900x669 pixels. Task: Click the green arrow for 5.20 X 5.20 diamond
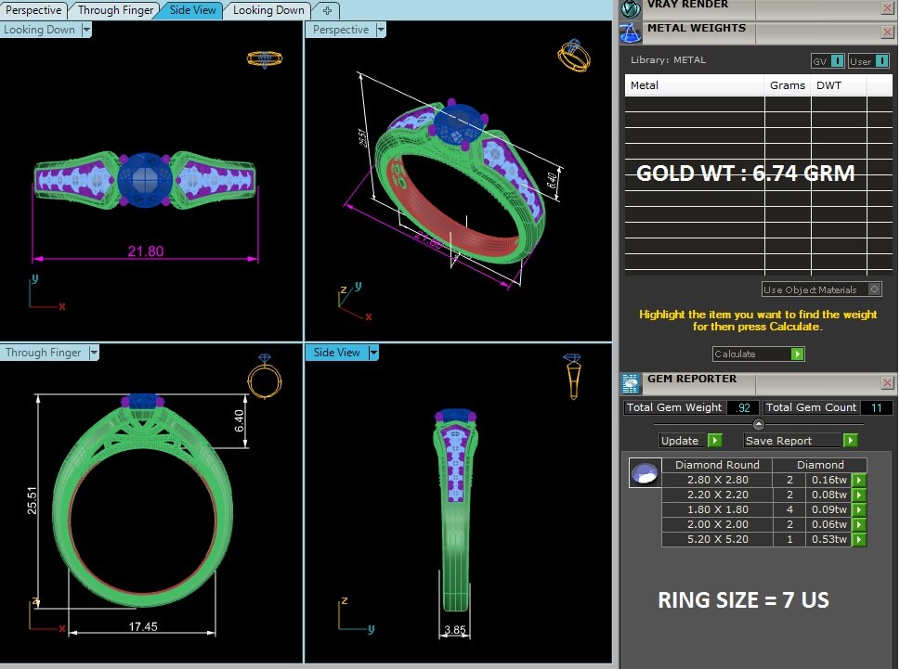point(859,539)
